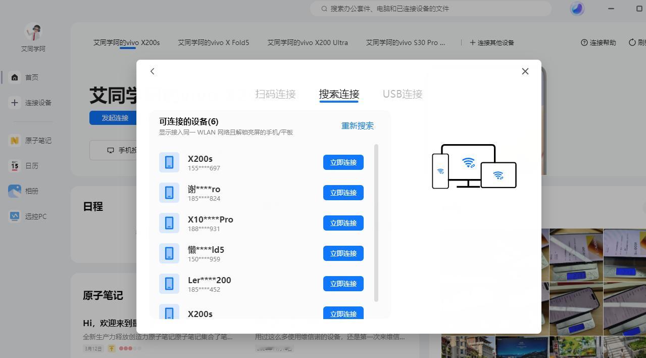Click the search box for office files
Image resolution: width=646 pixels, height=358 pixels.
430,9
